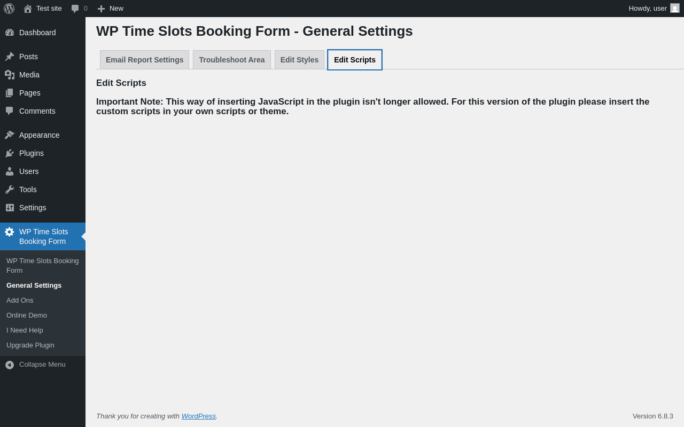Click the WordPress logo icon
This screenshot has height=427, width=684.
click(9, 9)
